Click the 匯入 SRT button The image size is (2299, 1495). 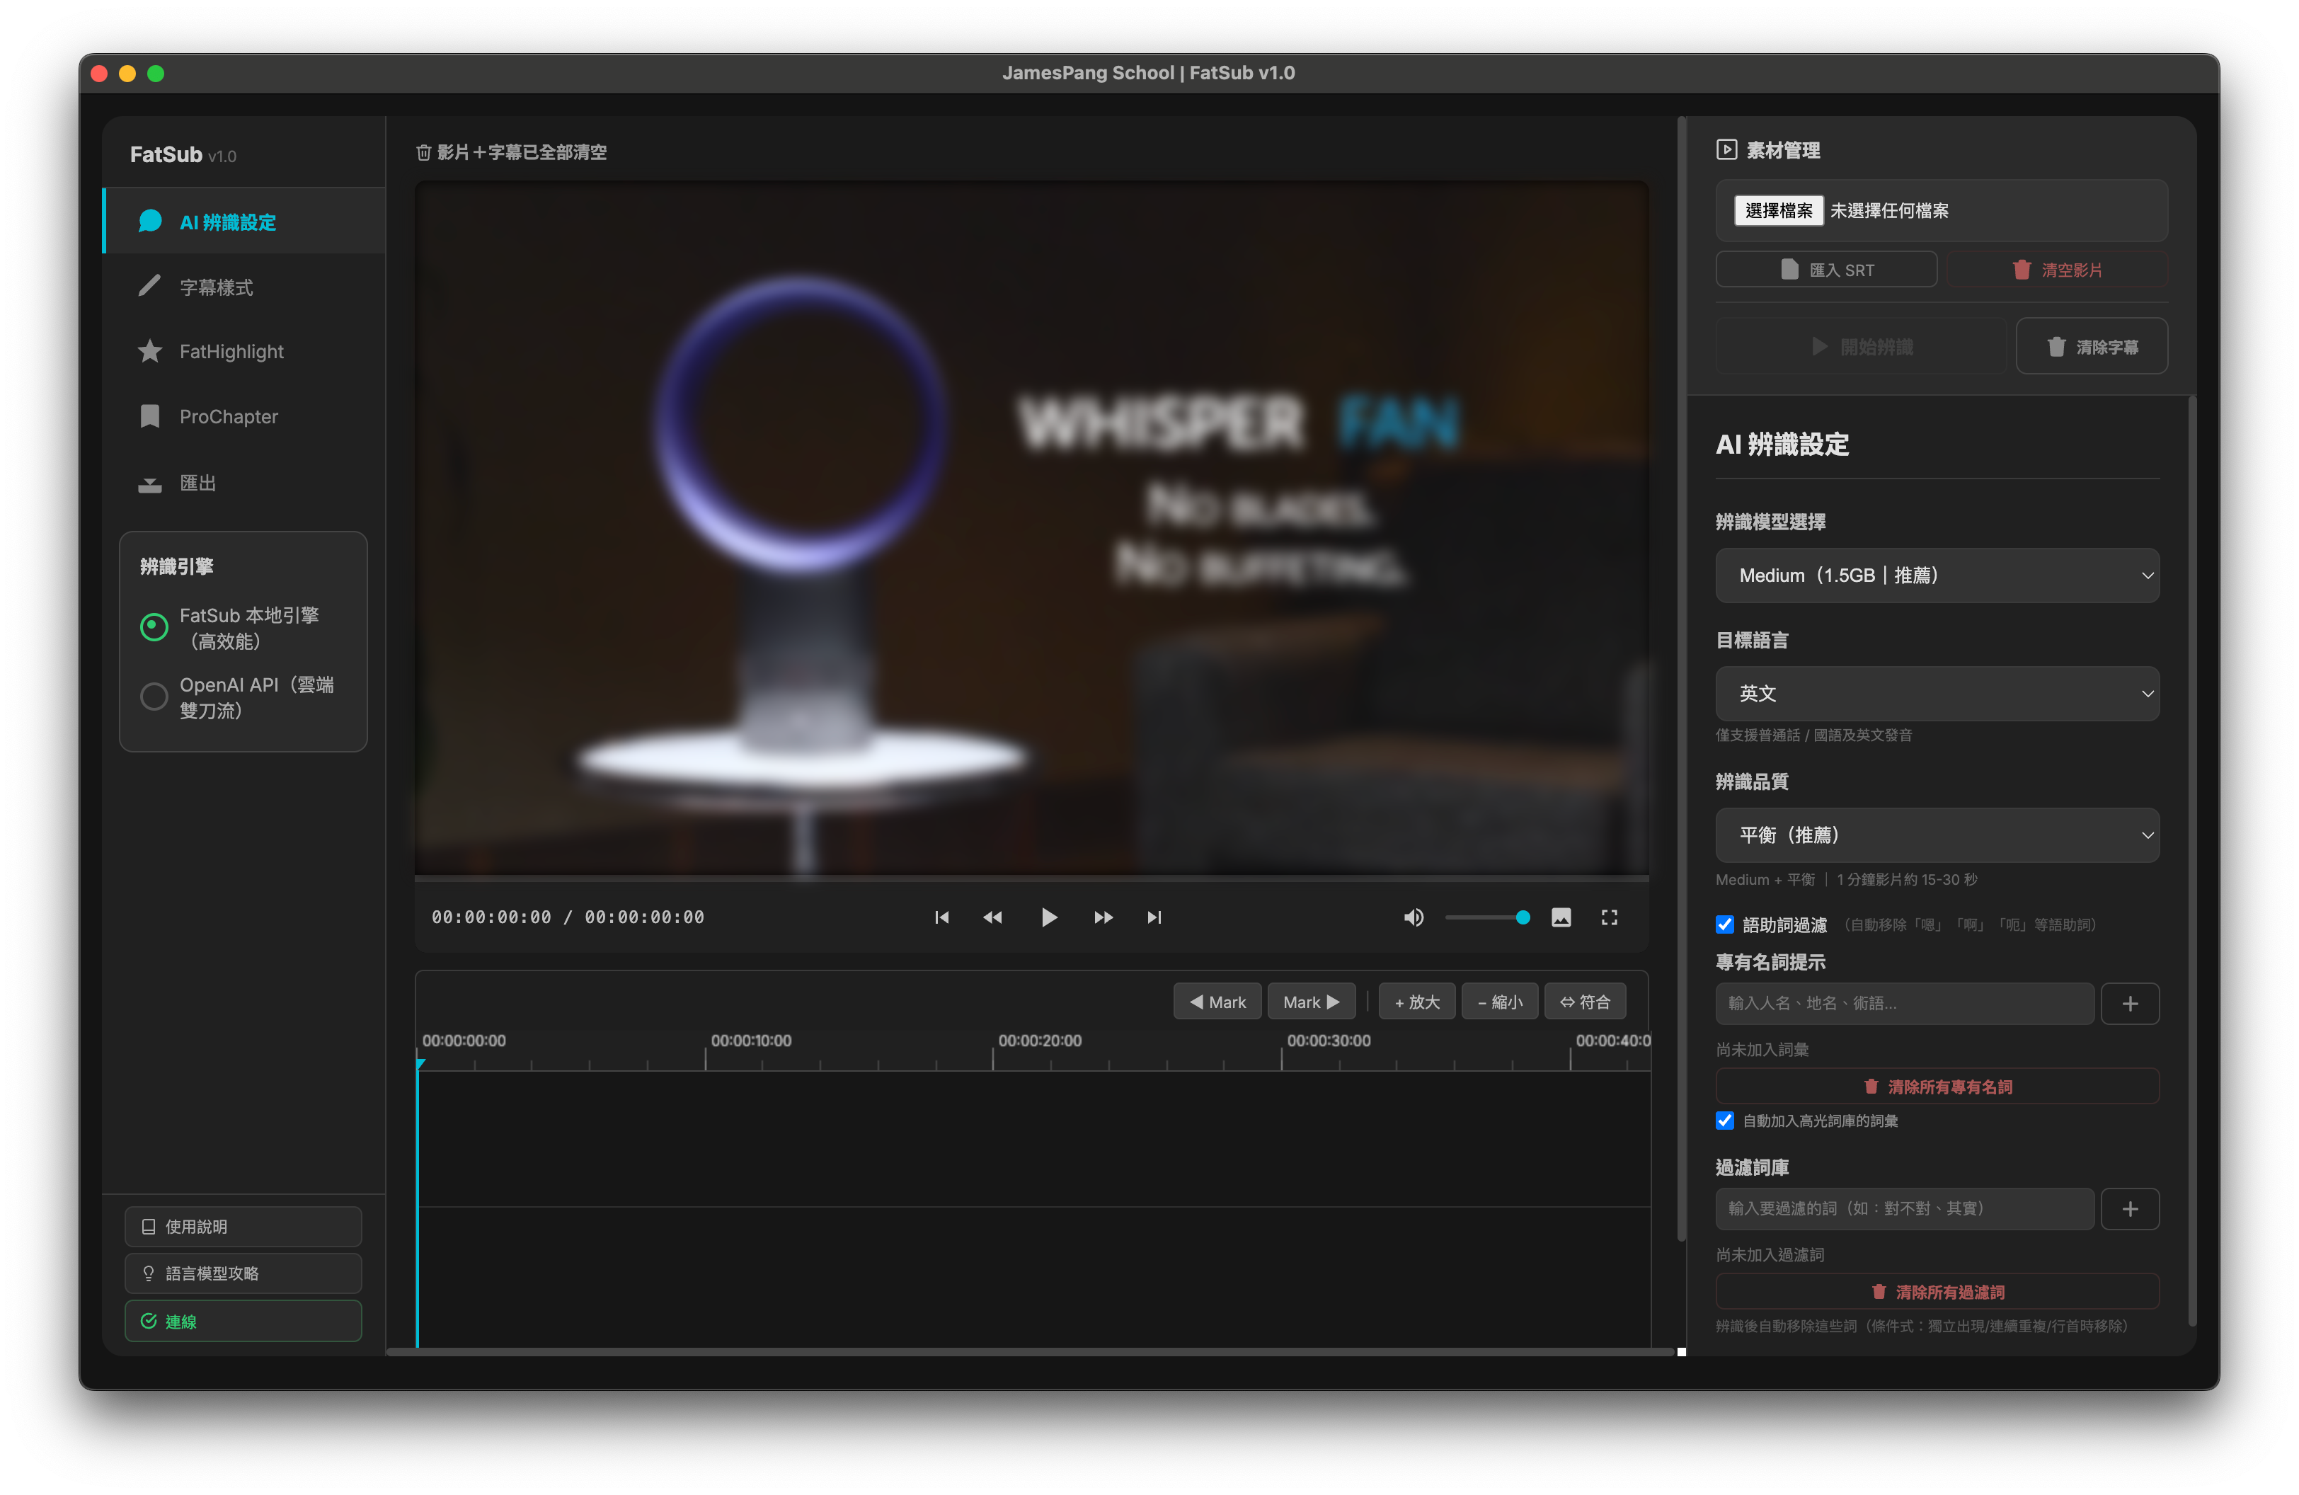(x=1825, y=270)
